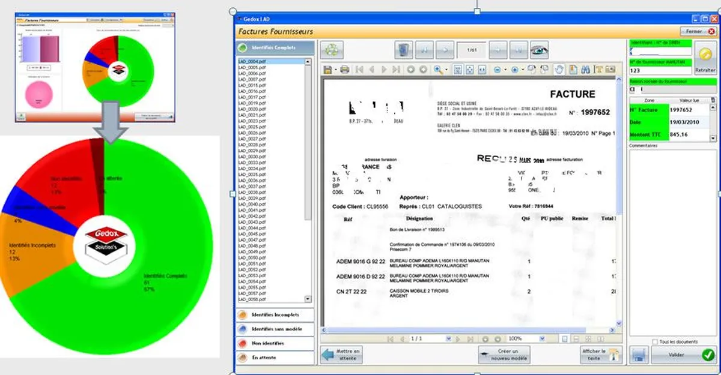
Task: Click the green recycle icon button
Action: point(331,49)
